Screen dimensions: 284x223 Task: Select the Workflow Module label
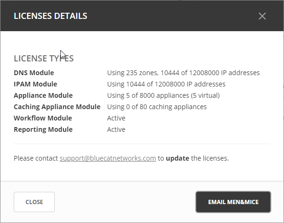[x=43, y=118]
